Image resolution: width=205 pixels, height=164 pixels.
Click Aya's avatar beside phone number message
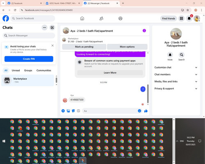(x=65, y=100)
